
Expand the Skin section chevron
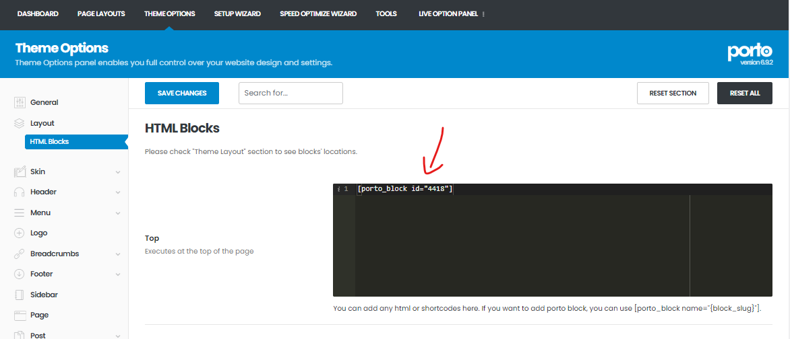click(118, 172)
